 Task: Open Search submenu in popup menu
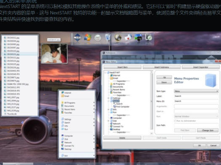77,123
